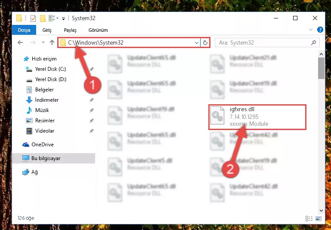Open Yerel Disk (C:) in sidebar

(x=50, y=69)
